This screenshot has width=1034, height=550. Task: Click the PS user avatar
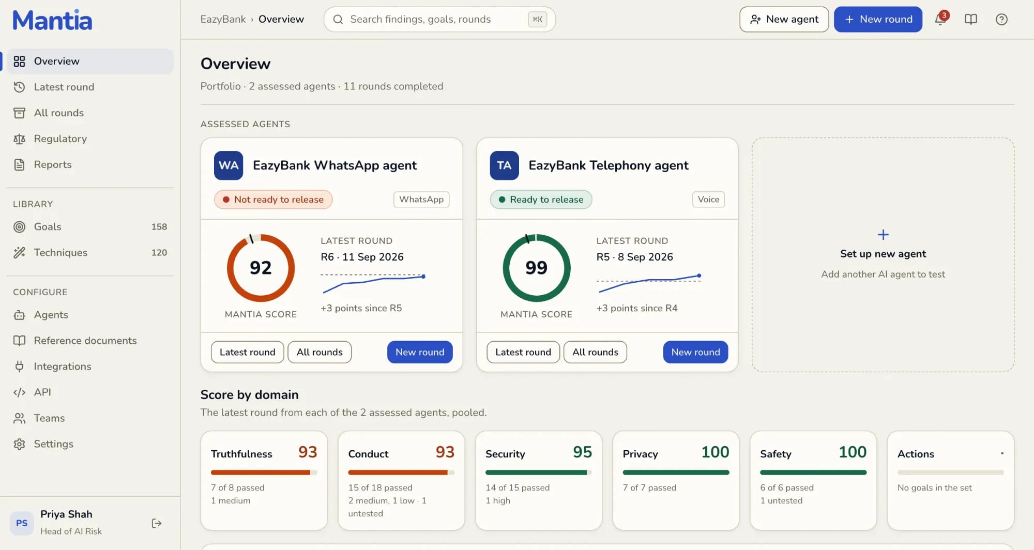pos(22,523)
